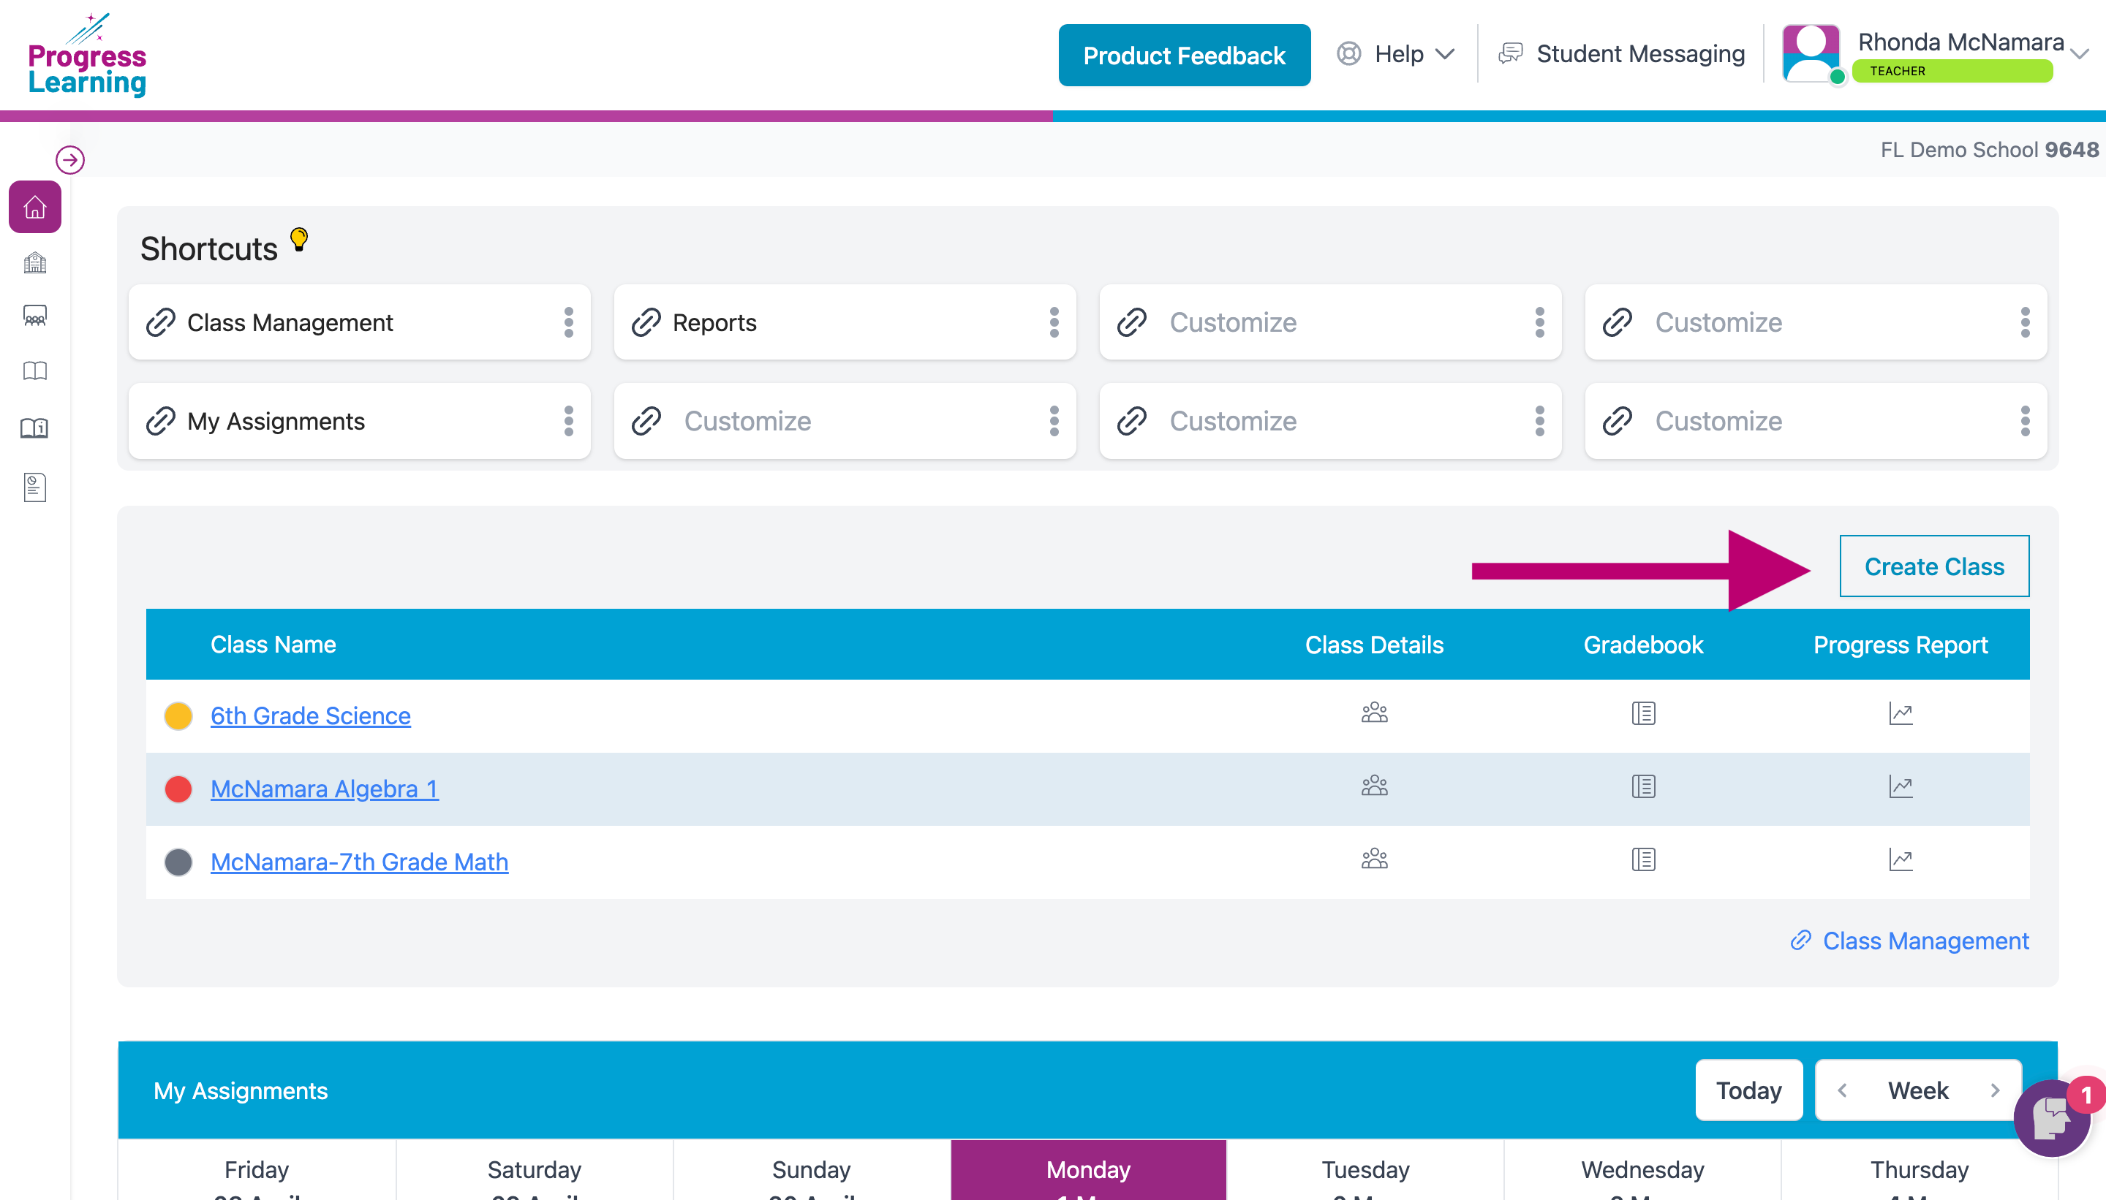This screenshot has width=2106, height=1200.
Task: Open the McNamara Algebra 1 class link
Action: pyautogui.click(x=324, y=789)
